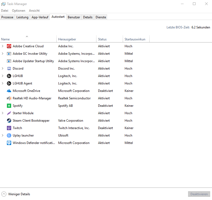Viewport: 212px width, 200px height.
Task: Switch to the Benutzer tab
Action: [74, 17]
